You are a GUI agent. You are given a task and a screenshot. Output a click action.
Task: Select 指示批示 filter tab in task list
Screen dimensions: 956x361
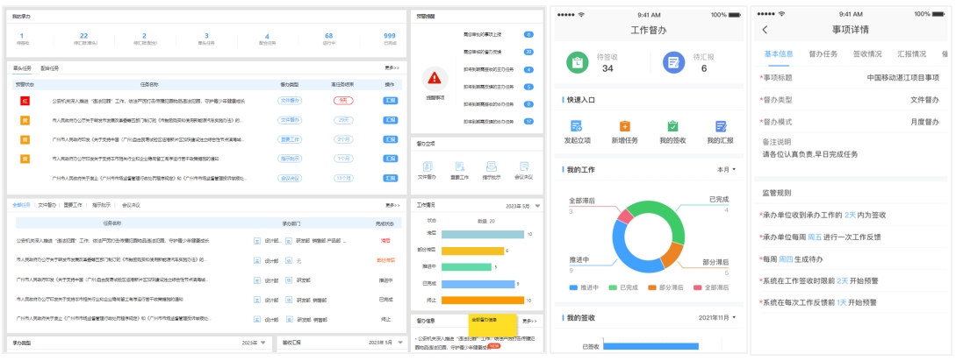101,205
